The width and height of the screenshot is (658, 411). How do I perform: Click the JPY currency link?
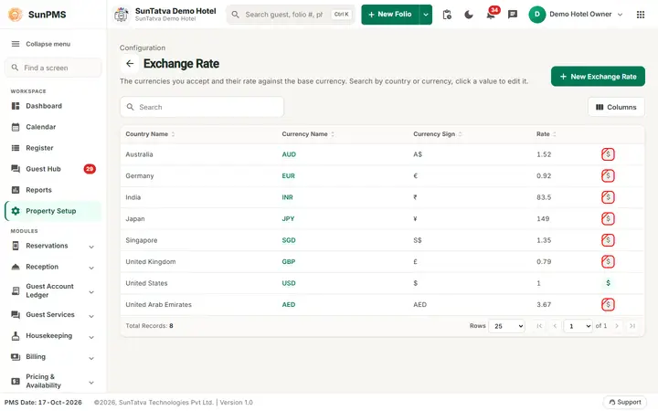pos(288,218)
